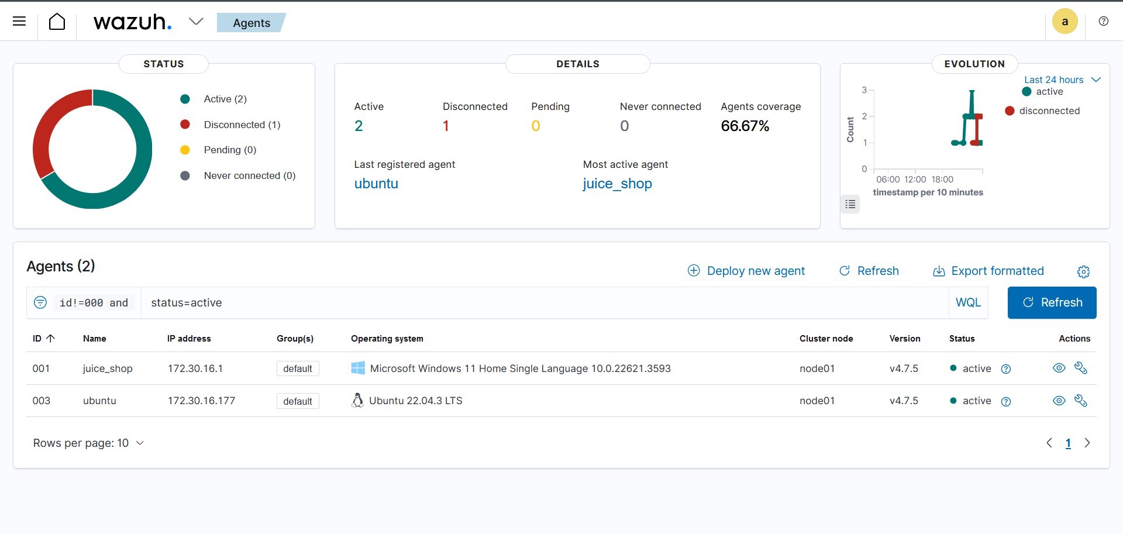Open the table settings gear icon

click(1083, 271)
